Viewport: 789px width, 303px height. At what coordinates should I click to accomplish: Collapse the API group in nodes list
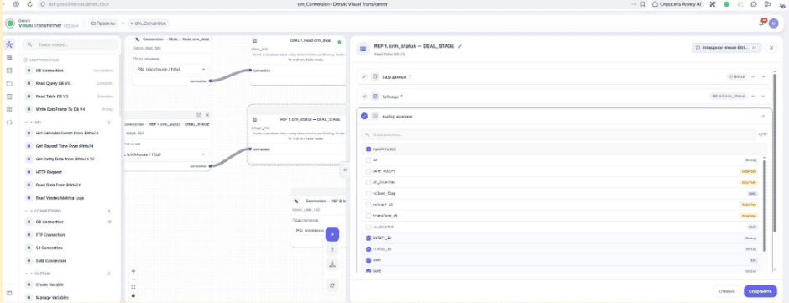26,123
